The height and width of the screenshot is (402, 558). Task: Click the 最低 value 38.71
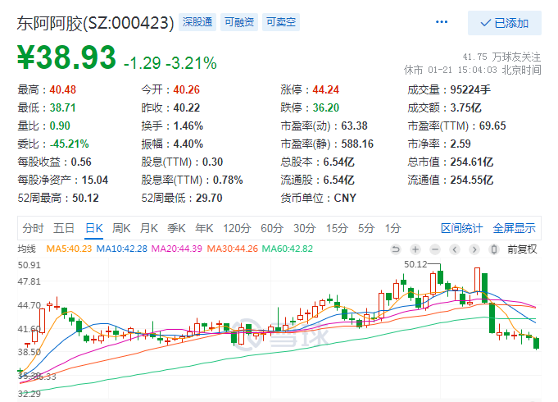click(62, 107)
